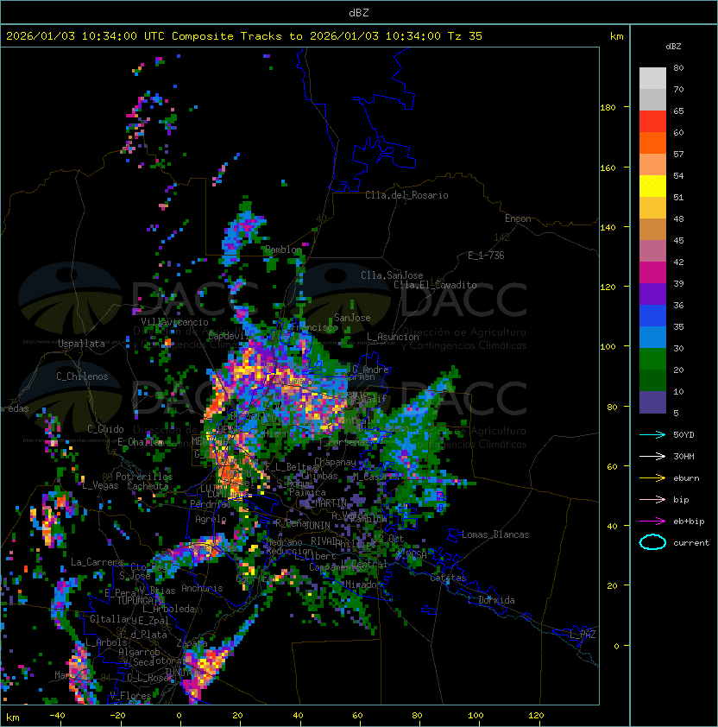Click the 'Uspallata' map label

(81, 344)
